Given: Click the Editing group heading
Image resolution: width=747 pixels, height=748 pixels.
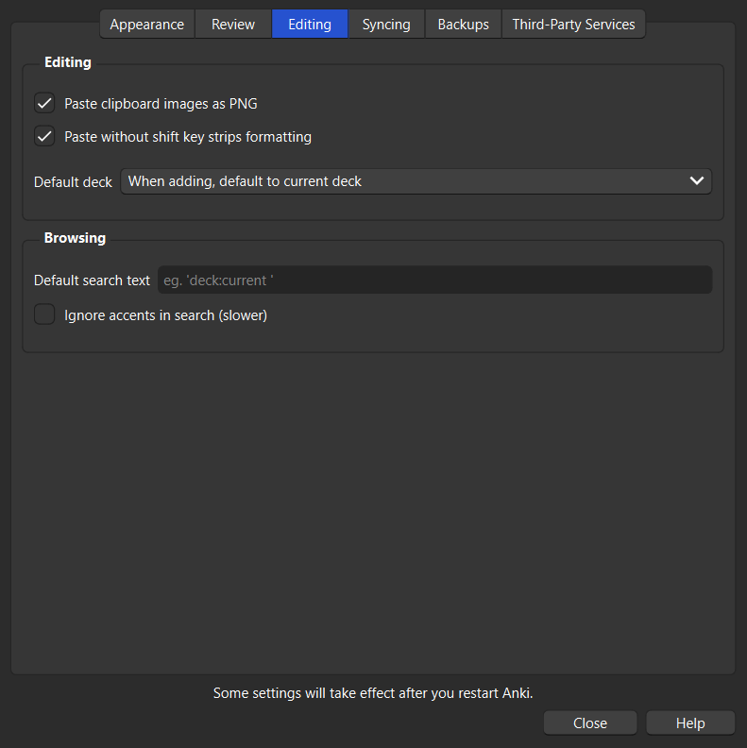Looking at the screenshot, I should click(68, 62).
